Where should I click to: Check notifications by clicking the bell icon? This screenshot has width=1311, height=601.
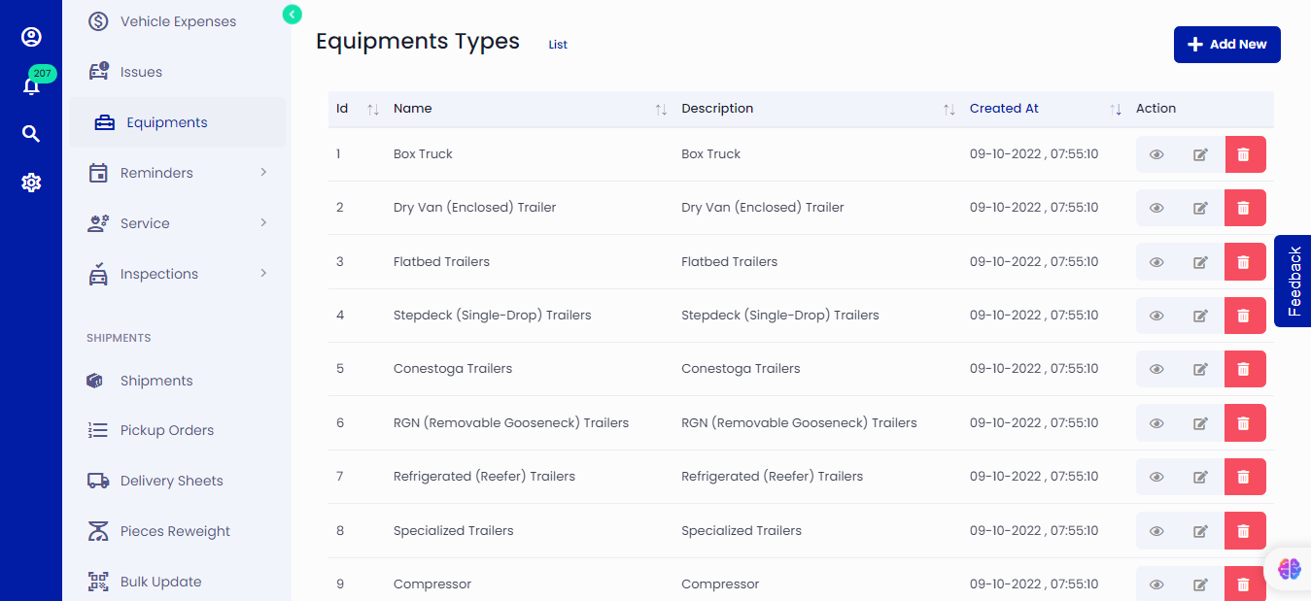point(31,85)
